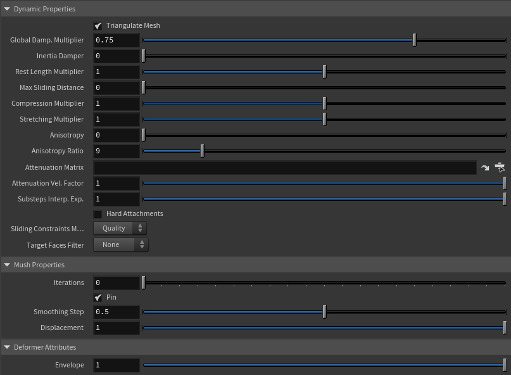This screenshot has height=375, width=511.
Task: Click the Rest Length Multiplier slider handle
Action: 324,72
